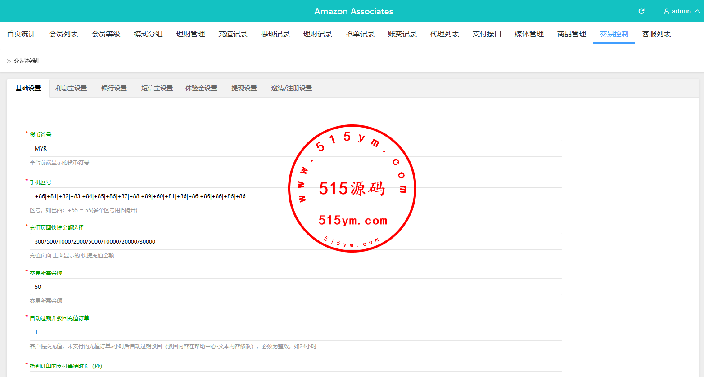Open 支付接口 menu
The image size is (704, 377).
(487, 34)
